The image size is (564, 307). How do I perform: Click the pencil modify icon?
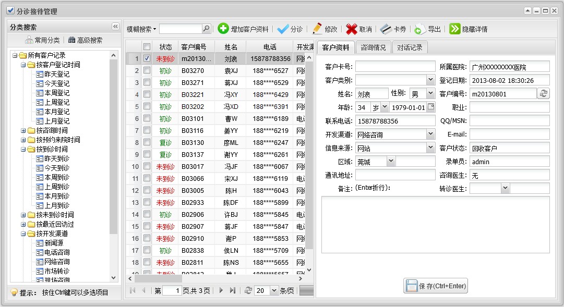pyautogui.click(x=317, y=29)
